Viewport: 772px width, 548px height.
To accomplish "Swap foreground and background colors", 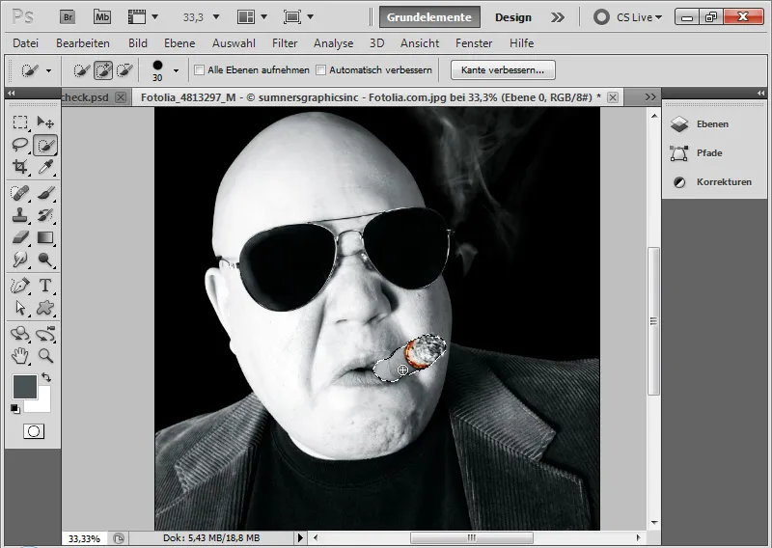I will [x=46, y=377].
